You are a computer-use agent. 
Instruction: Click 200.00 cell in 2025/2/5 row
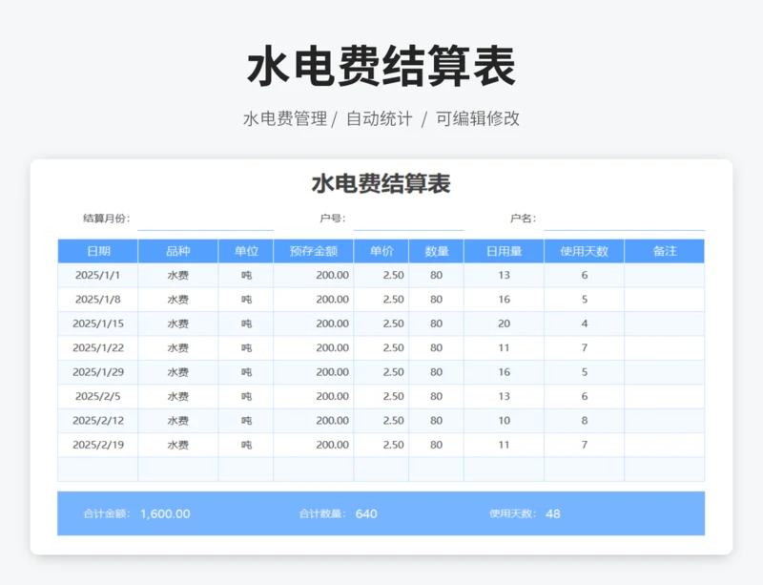(x=314, y=396)
